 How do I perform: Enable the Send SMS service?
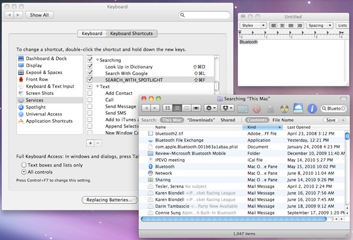pos(90,113)
